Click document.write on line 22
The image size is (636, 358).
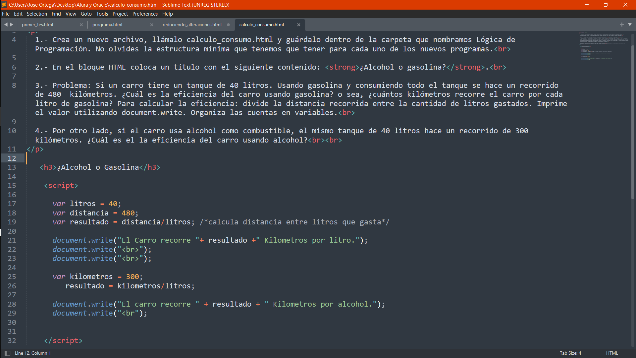click(x=82, y=250)
